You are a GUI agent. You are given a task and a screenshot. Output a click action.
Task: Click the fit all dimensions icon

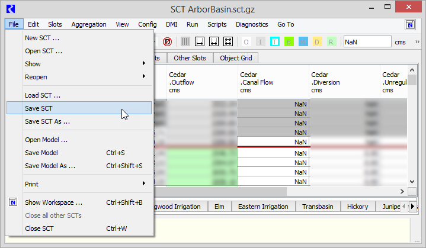click(x=228, y=42)
